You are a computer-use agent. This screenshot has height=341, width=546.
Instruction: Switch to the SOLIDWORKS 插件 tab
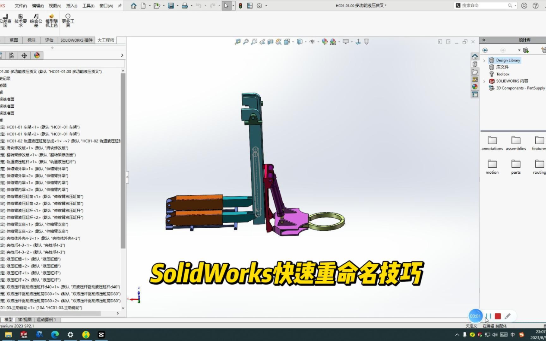[x=76, y=40]
